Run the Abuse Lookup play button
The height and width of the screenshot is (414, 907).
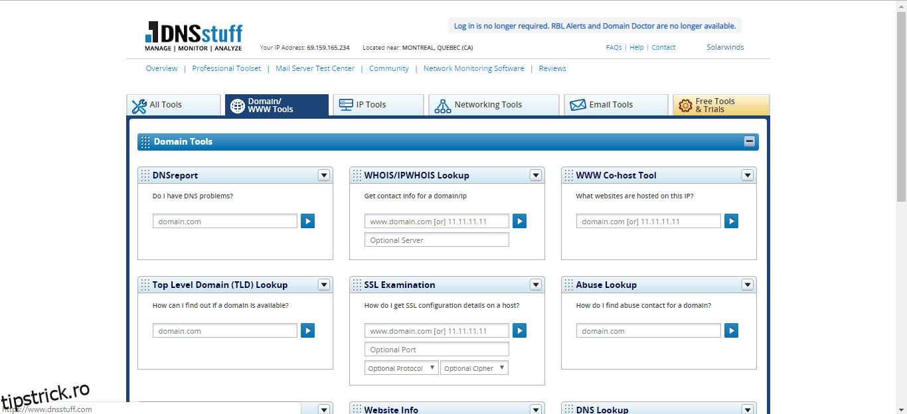(731, 330)
